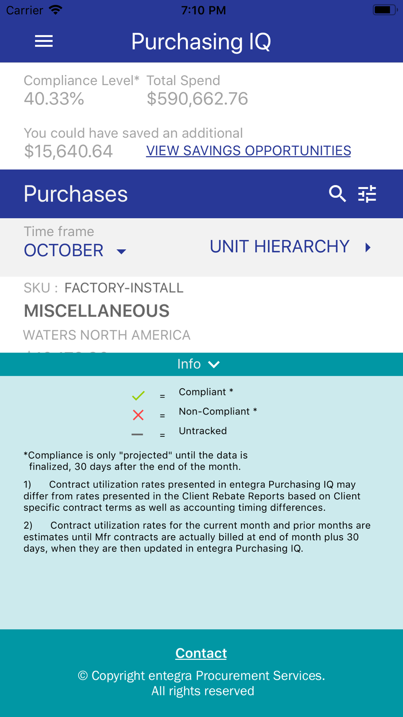Tap the search magnifier icon in Purchases
Image resolution: width=403 pixels, height=717 pixels.
pos(337,194)
